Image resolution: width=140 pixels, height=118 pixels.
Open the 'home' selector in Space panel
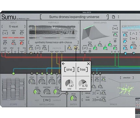click(97, 100)
